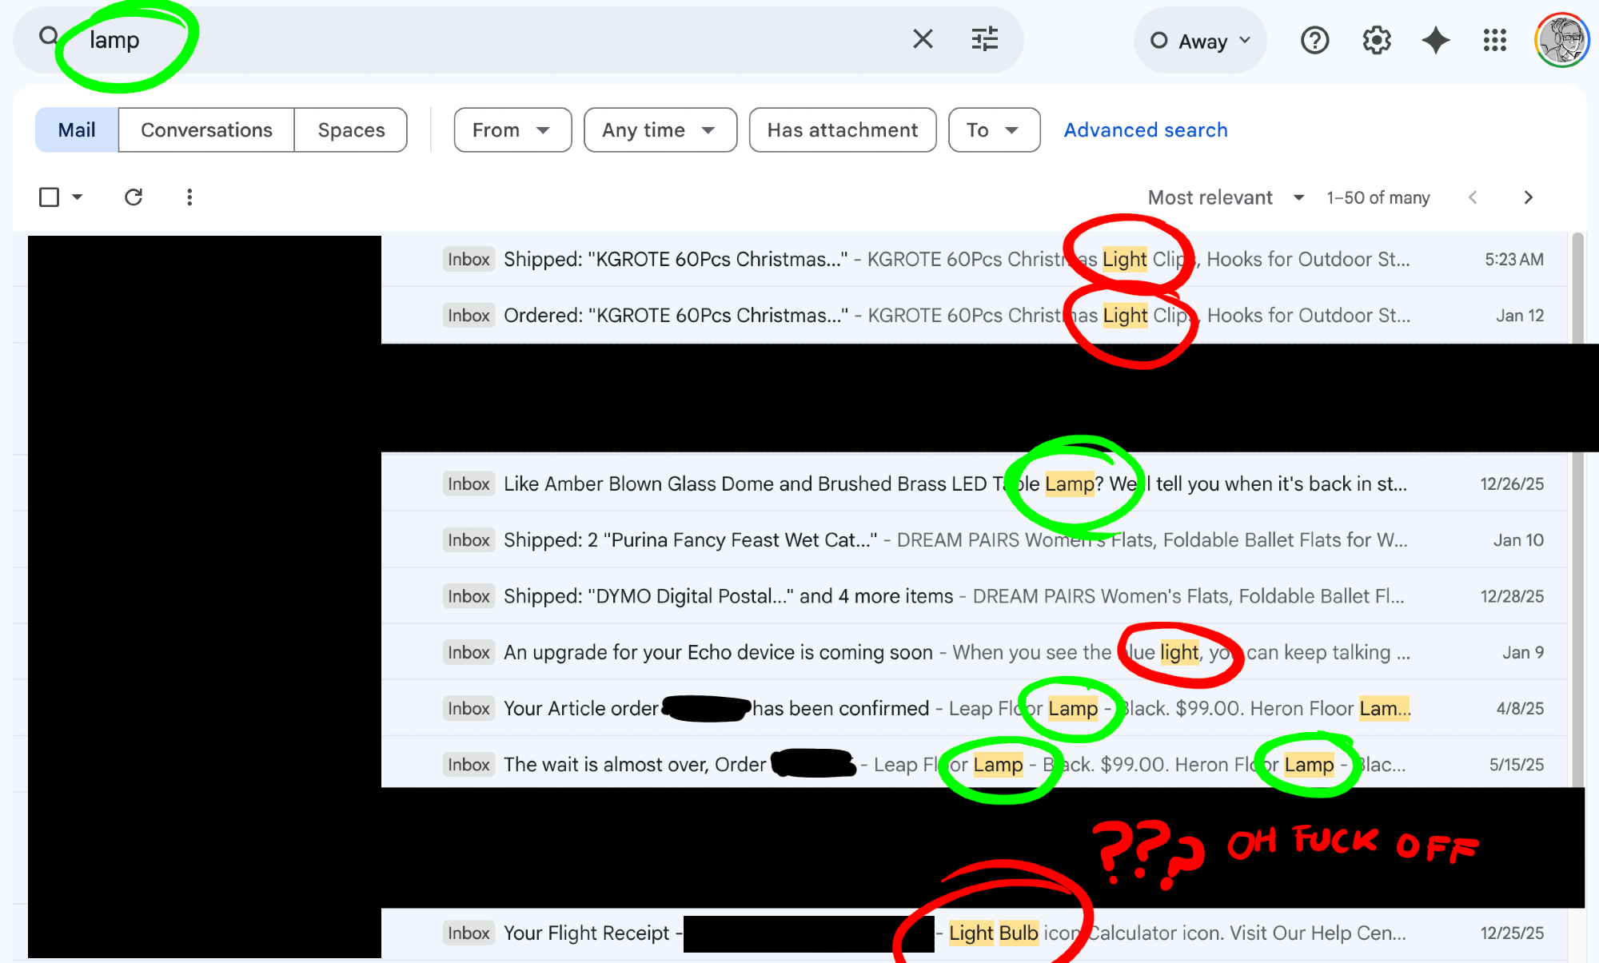Click the Gemini sparkle icon
Image resolution: width=1599 pixels, height=963 pixels.
point(1435,40)
